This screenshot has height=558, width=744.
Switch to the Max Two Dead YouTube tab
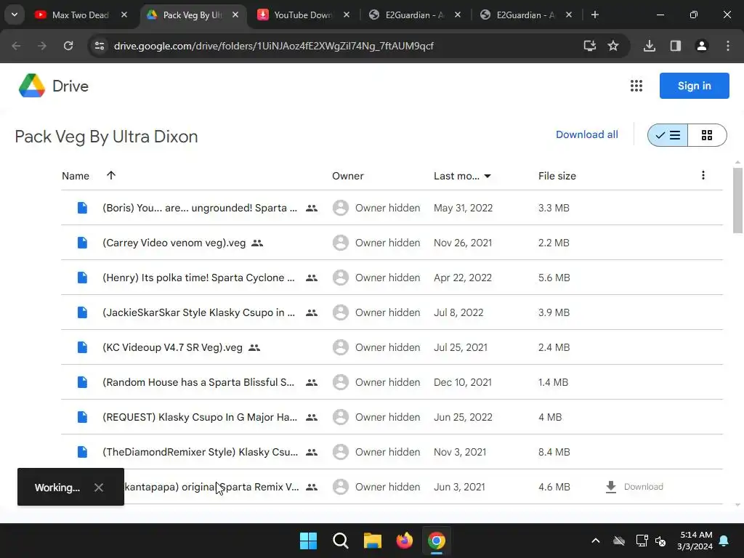[x=81, y=15]
